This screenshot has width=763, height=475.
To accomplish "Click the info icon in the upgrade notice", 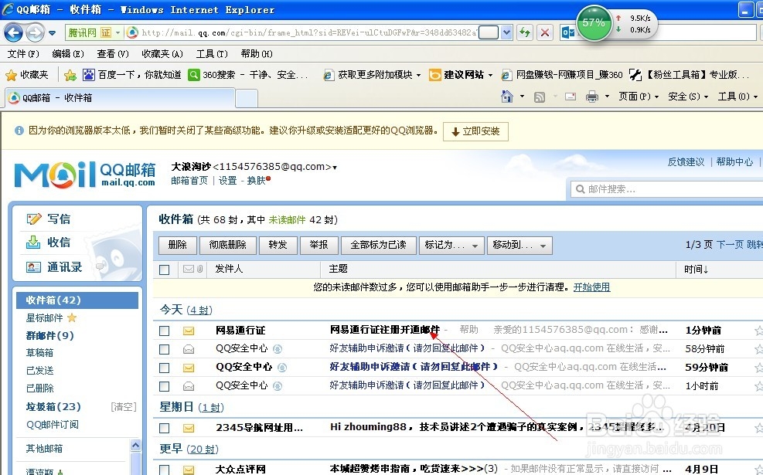I will coord(19,131).
